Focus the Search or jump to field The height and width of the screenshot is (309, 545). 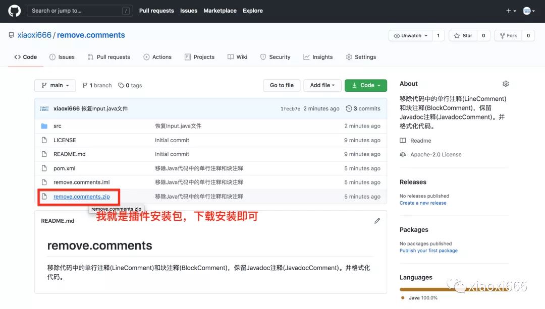click(76, 11)
